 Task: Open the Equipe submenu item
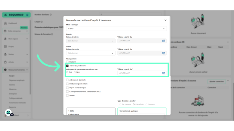tap(12, 76)
